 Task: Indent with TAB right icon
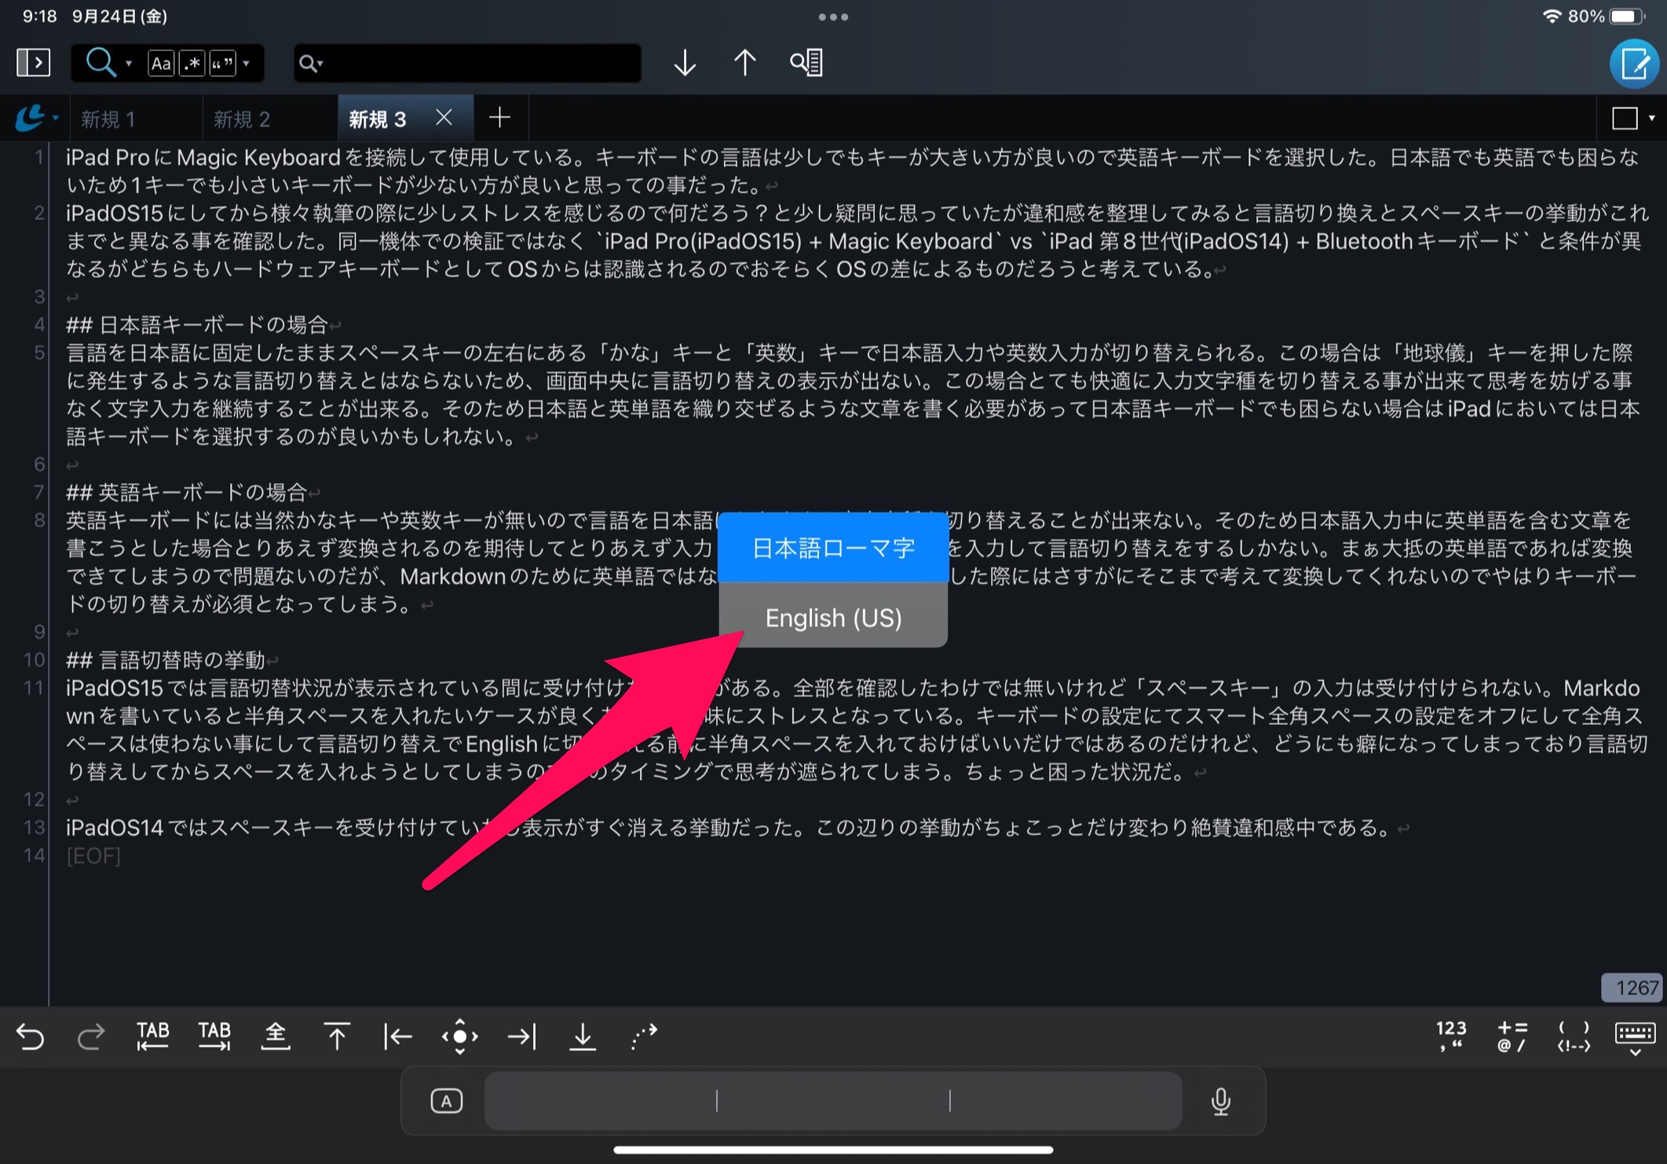[x=214, y=1036]
